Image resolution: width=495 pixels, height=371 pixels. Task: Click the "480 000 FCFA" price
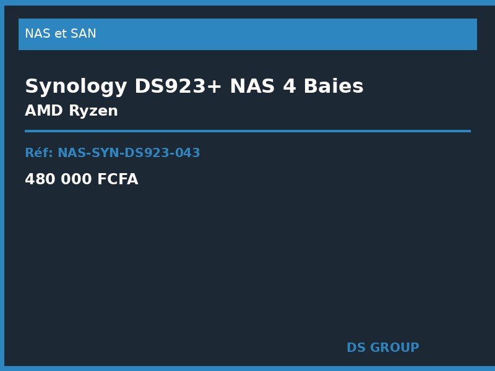click(81, 180)
